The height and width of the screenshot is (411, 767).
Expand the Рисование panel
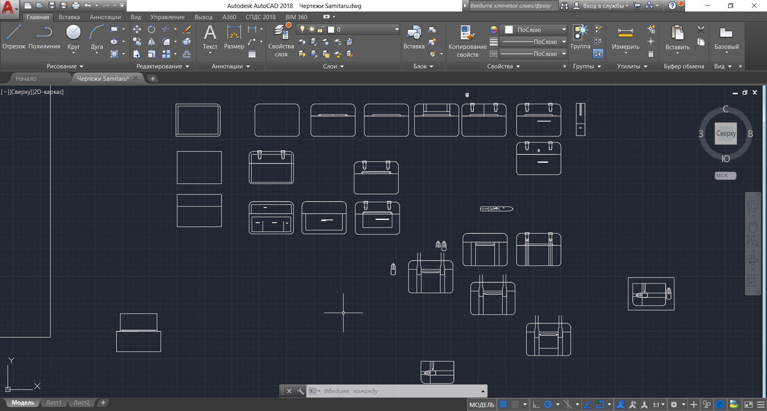click(65, 66)
